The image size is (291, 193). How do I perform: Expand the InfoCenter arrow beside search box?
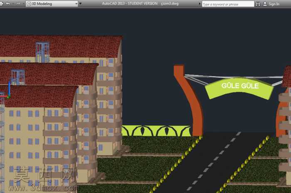[200, 4]
